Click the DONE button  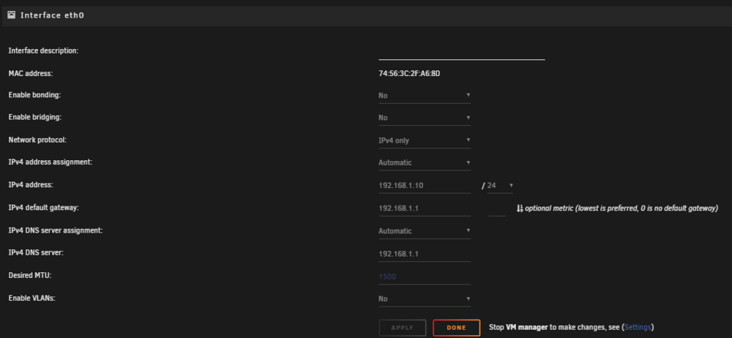pyautogui.click(x=456, y=328)
